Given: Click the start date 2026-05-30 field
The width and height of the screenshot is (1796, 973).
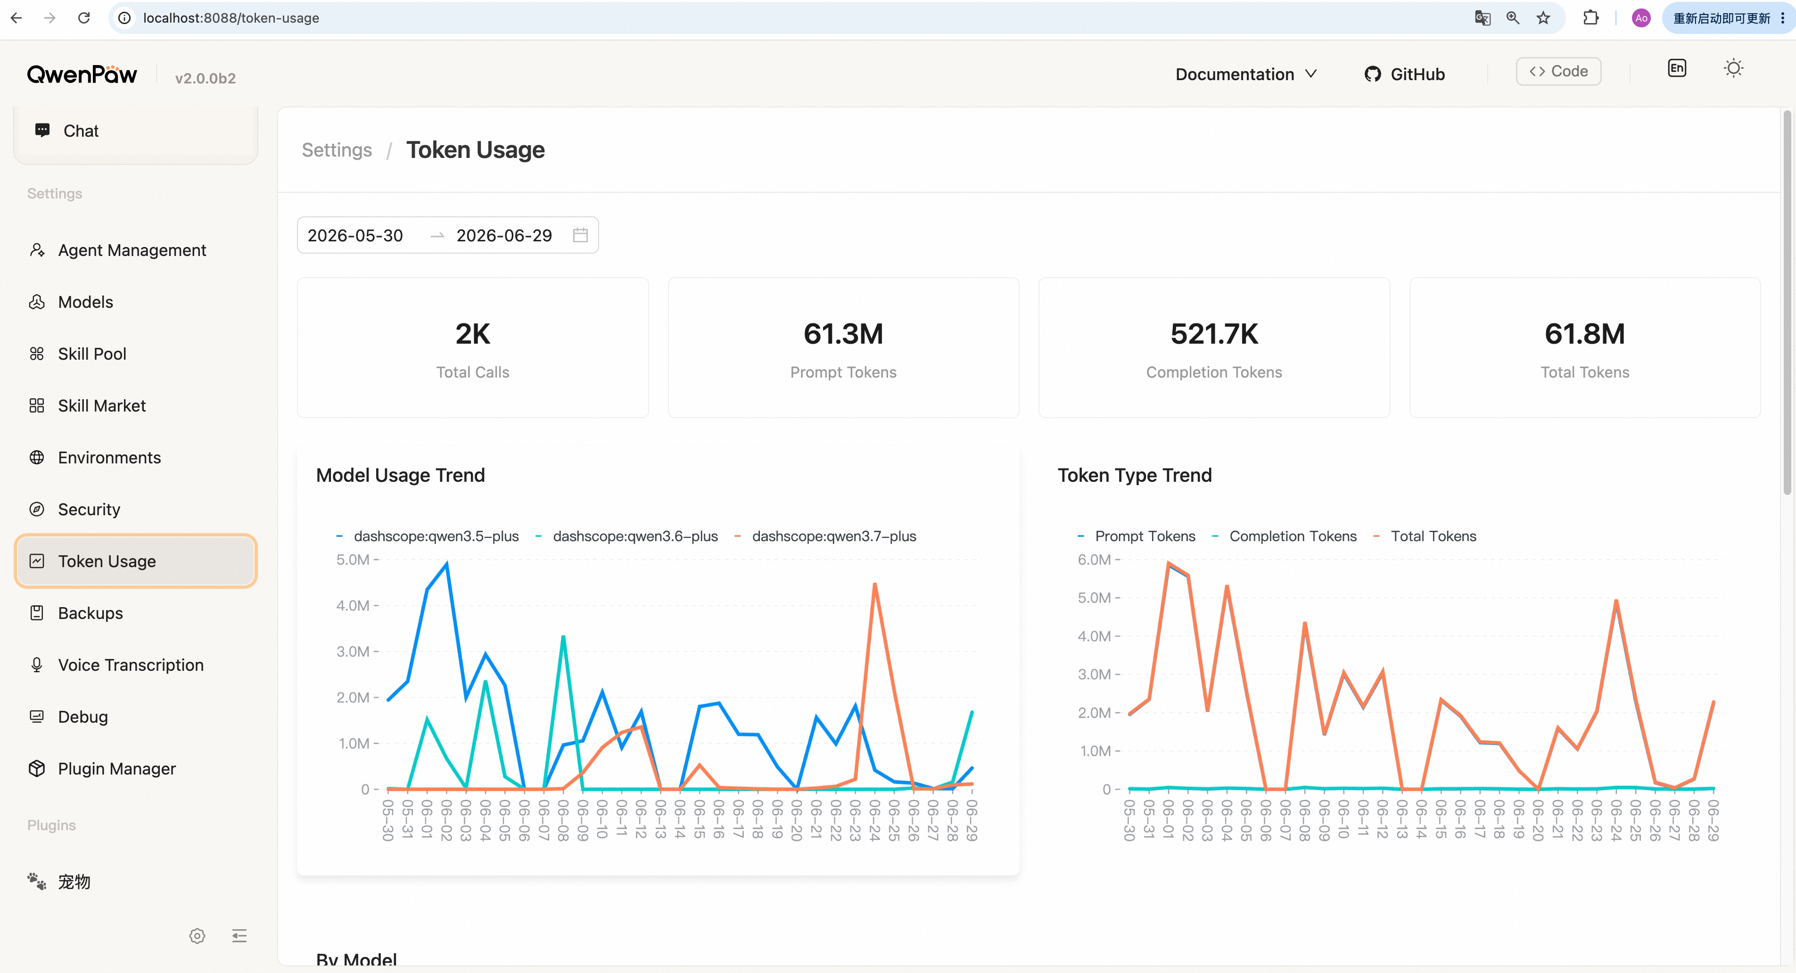Looking at the screenshot, I should (x=355, y=236).
